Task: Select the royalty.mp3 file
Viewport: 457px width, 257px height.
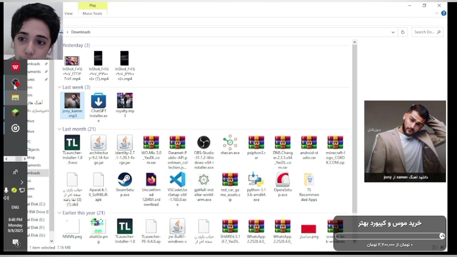Action: [x=125, y=106]
